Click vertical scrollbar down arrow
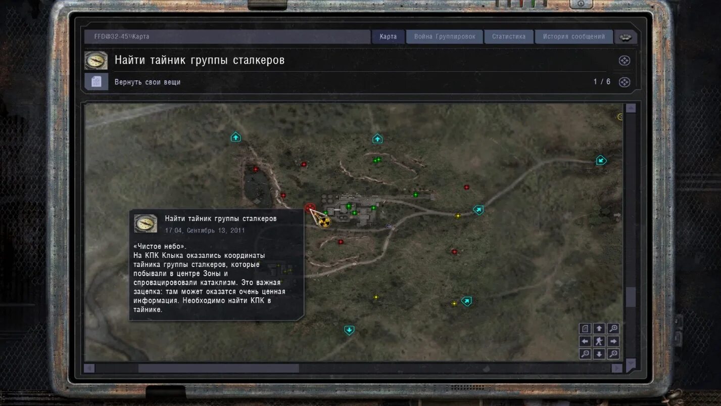Viewport: 721px width, 406px height. (631, 363)
